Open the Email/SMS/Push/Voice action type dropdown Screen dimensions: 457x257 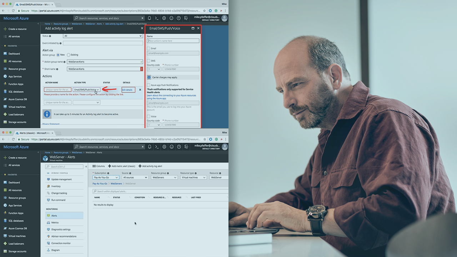86,90
